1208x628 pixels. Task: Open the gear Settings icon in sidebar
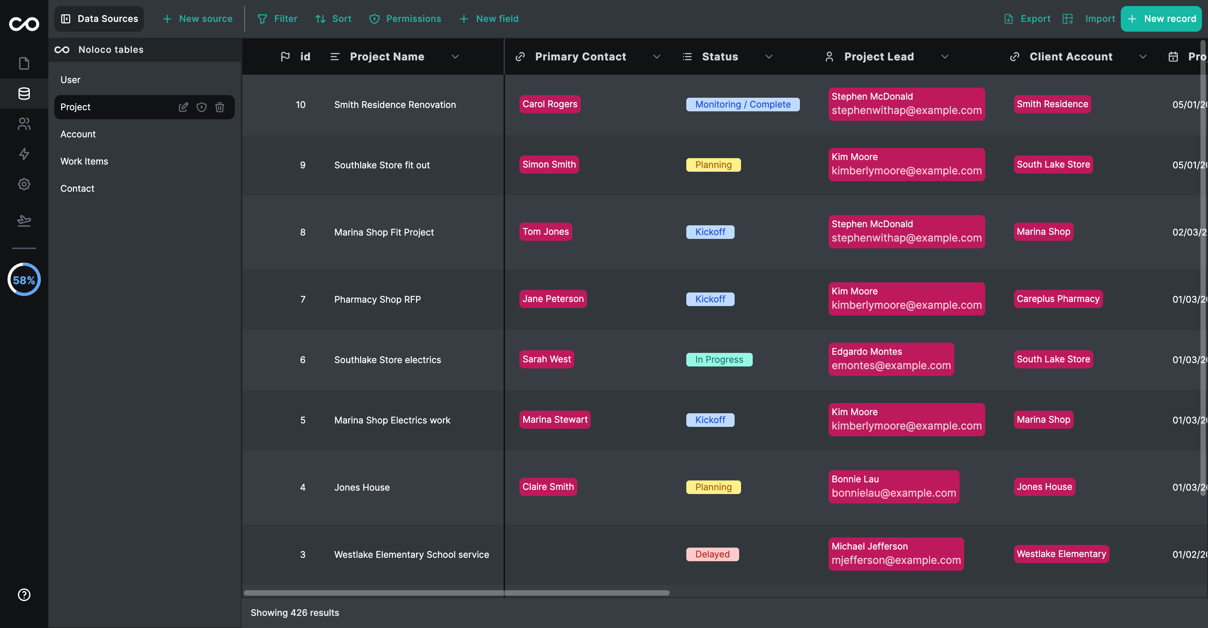[24, 184]
